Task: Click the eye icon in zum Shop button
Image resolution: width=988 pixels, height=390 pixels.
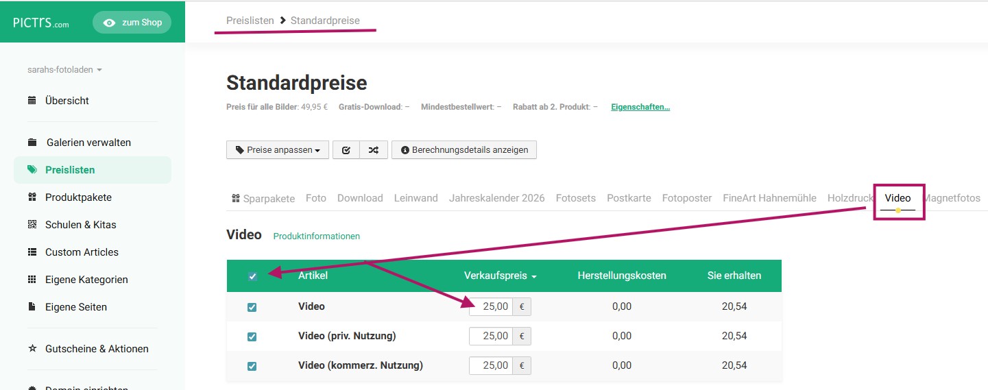Action: pyautogui.click(x=109, y=23)
